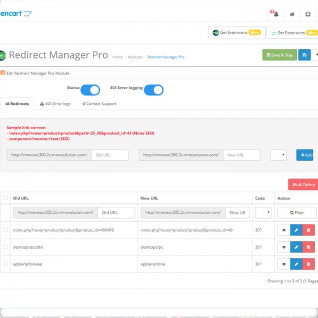318x318 pixels.
Task: Click the OpenCart logo
Action: tap(16, 13)
